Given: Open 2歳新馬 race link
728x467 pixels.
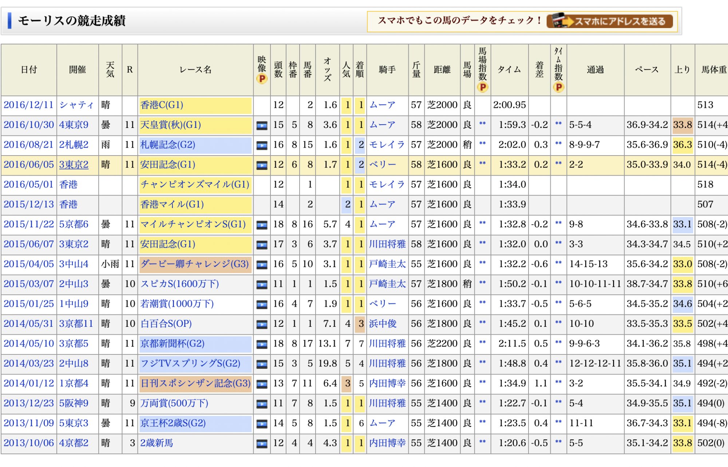Looking at the screenshot, I should 157,443.
